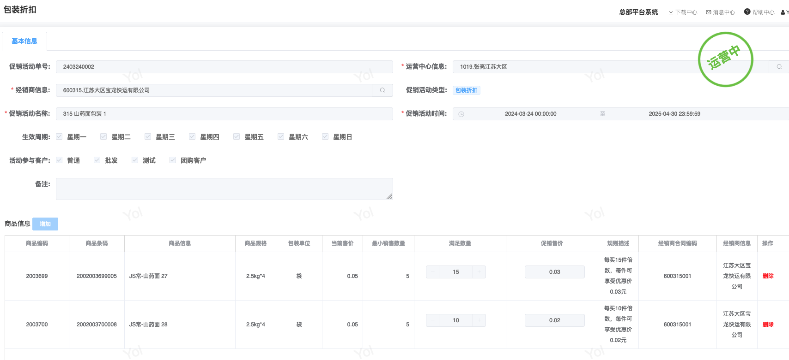Open the message center envelope icon
The height and width of the screenshot is (360, 789).
pyautogui.click(x=709, y=12)
